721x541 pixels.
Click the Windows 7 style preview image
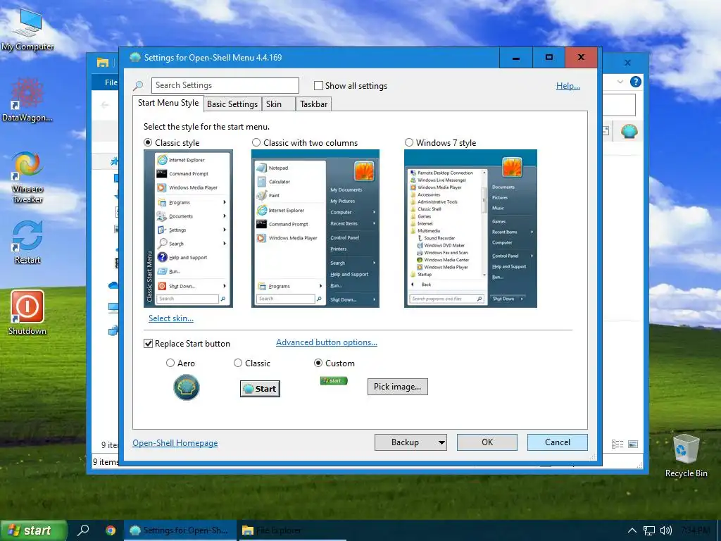[x=470, y=229]
